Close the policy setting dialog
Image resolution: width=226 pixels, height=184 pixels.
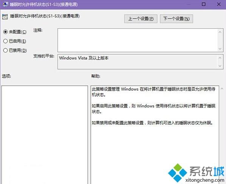click(x=219, y=4)
